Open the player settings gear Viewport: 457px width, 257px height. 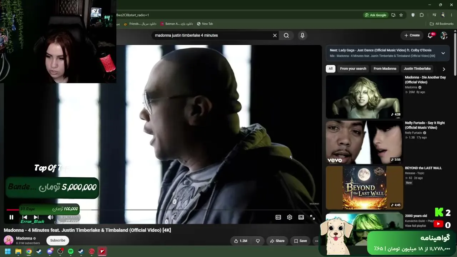pyautogui.click(x=290, y=217)
